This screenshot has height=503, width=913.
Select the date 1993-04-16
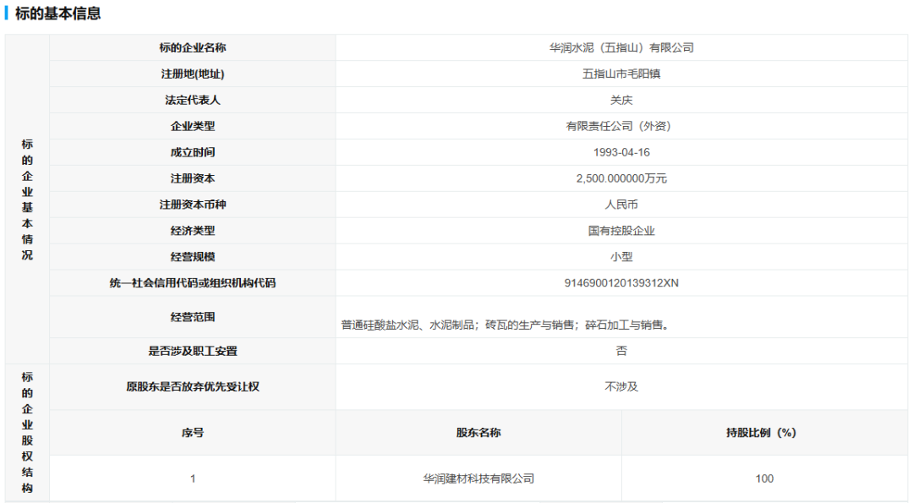click(x=621, y=152)
